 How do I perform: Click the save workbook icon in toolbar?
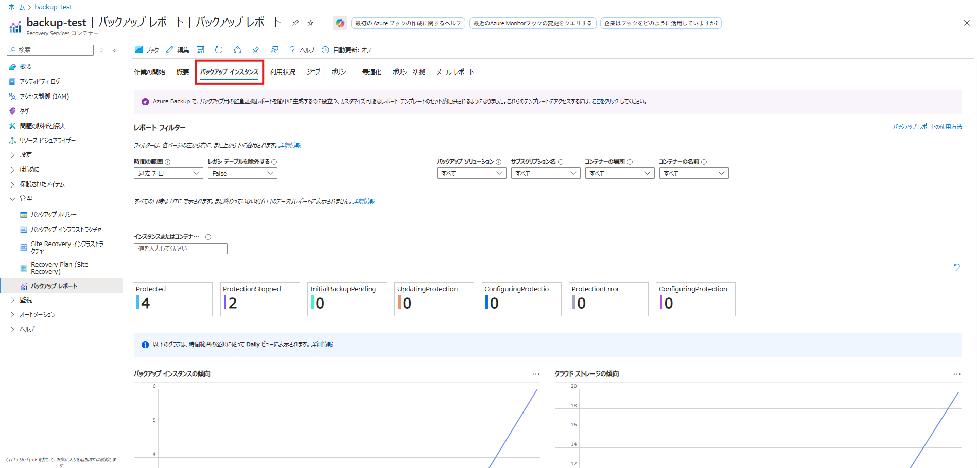pyautogui.click(x=200, y=50)
